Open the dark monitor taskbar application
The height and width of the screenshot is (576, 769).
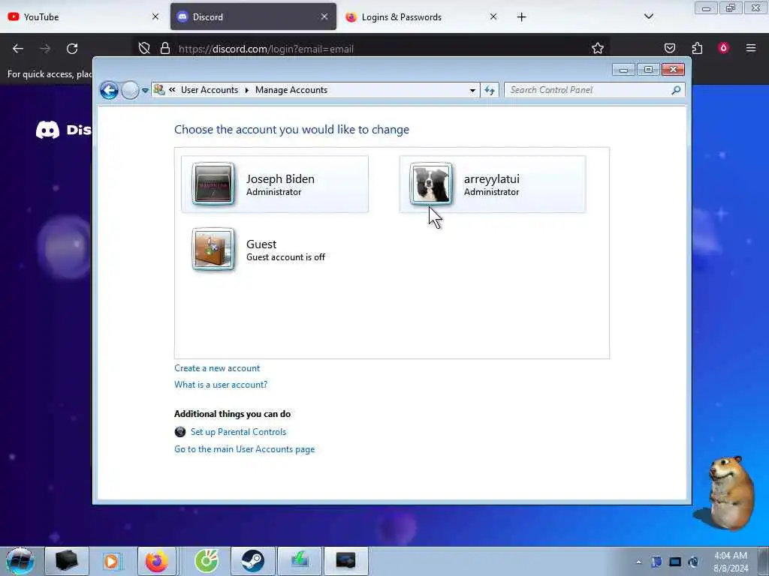[x=345, y=561]
